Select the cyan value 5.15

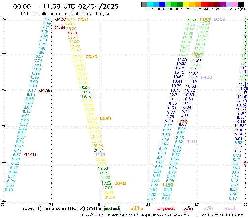9,190
